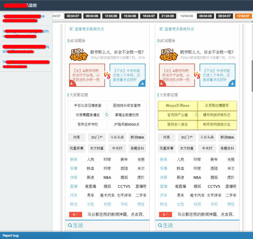Open highlighted 官员陈尸山崖 search term

point(178,115)
